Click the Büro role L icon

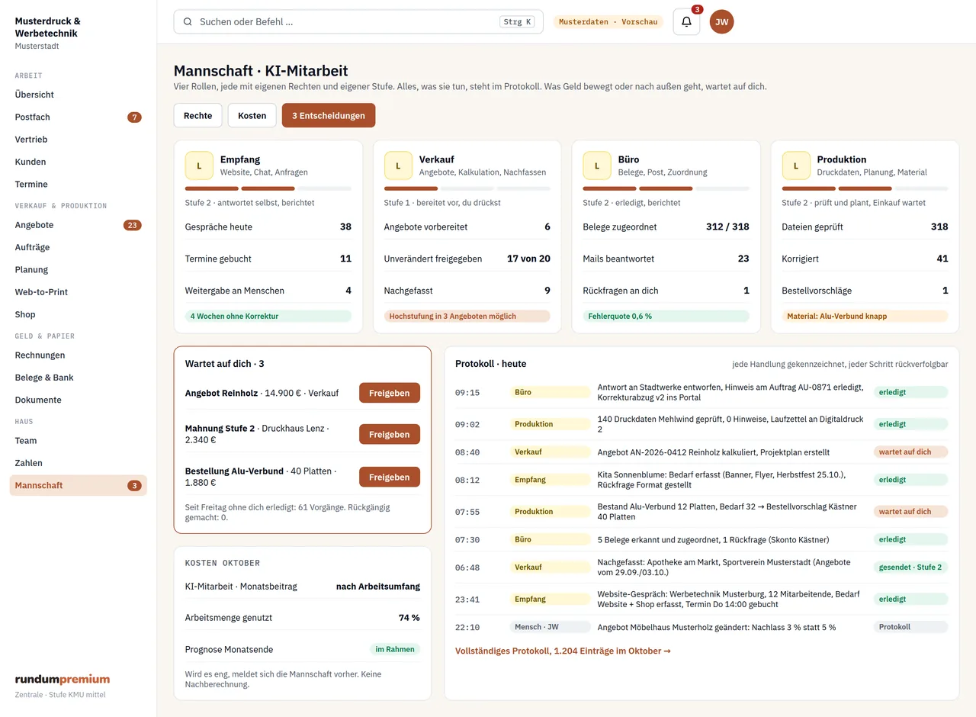pos(597,166)
